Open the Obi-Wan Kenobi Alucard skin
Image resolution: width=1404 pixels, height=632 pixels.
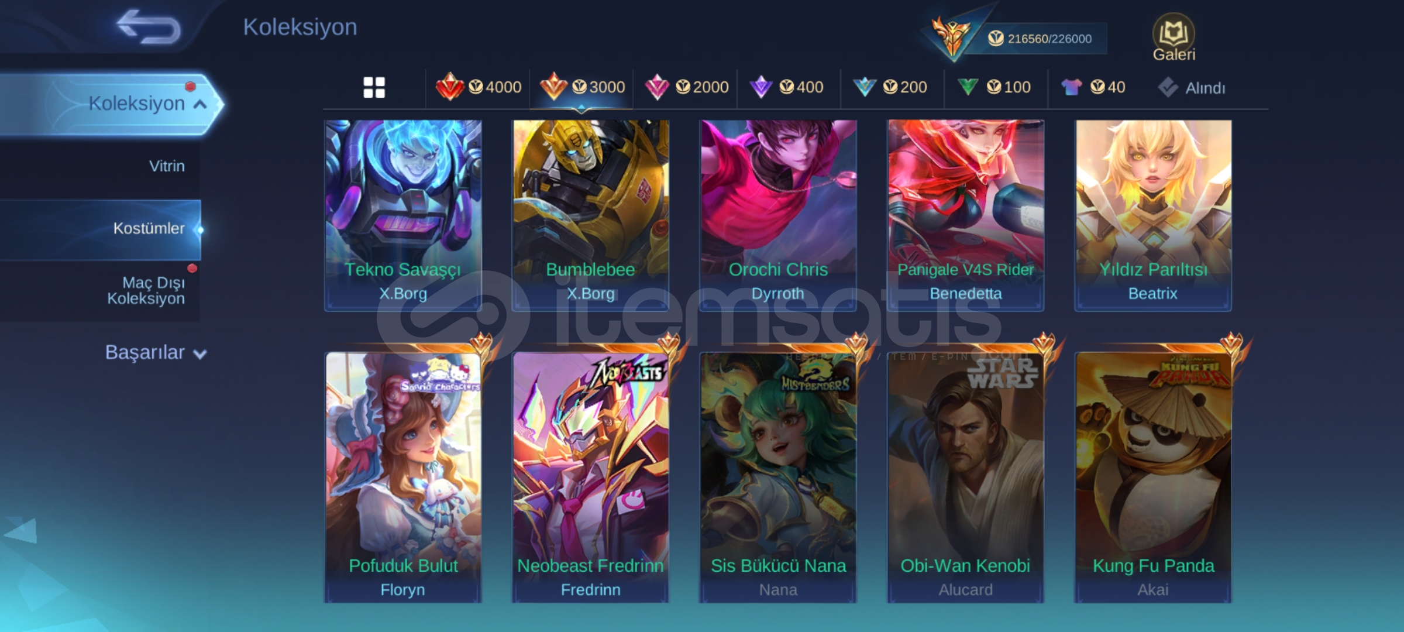pos(966,477)
